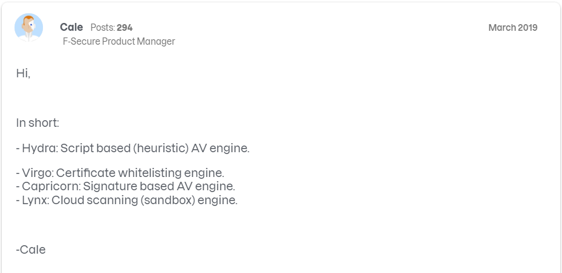562x273 pixels.
Task: Click the "Hi," greeting text
Action: [x=23, y=74]
